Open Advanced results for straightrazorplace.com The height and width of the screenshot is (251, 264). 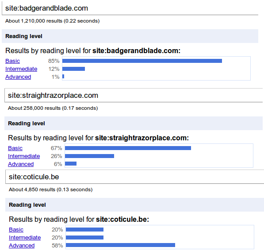(21, 164)
